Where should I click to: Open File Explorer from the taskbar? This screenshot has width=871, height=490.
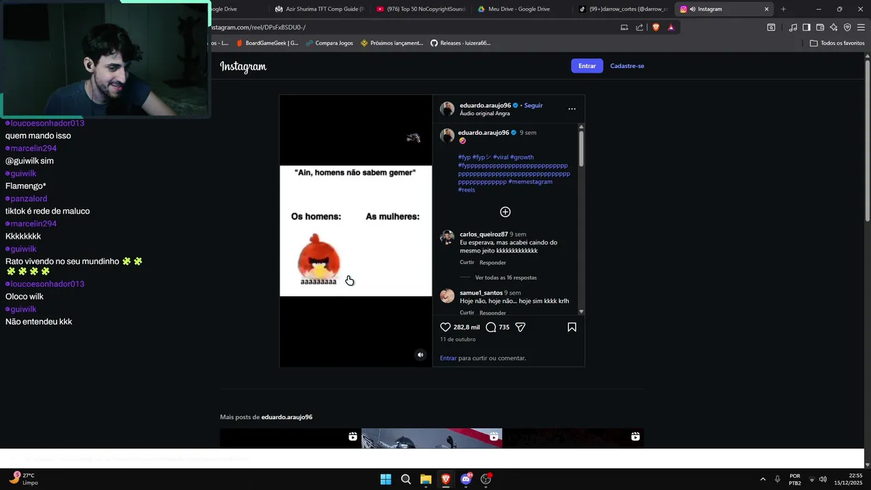point(426,479)
